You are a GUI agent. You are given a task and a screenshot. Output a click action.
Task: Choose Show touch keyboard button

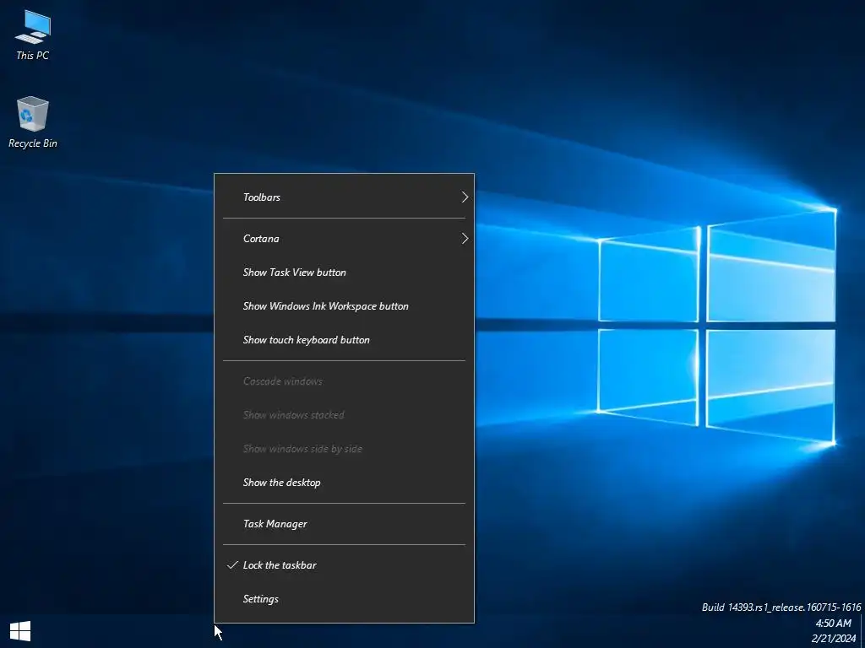344,340
